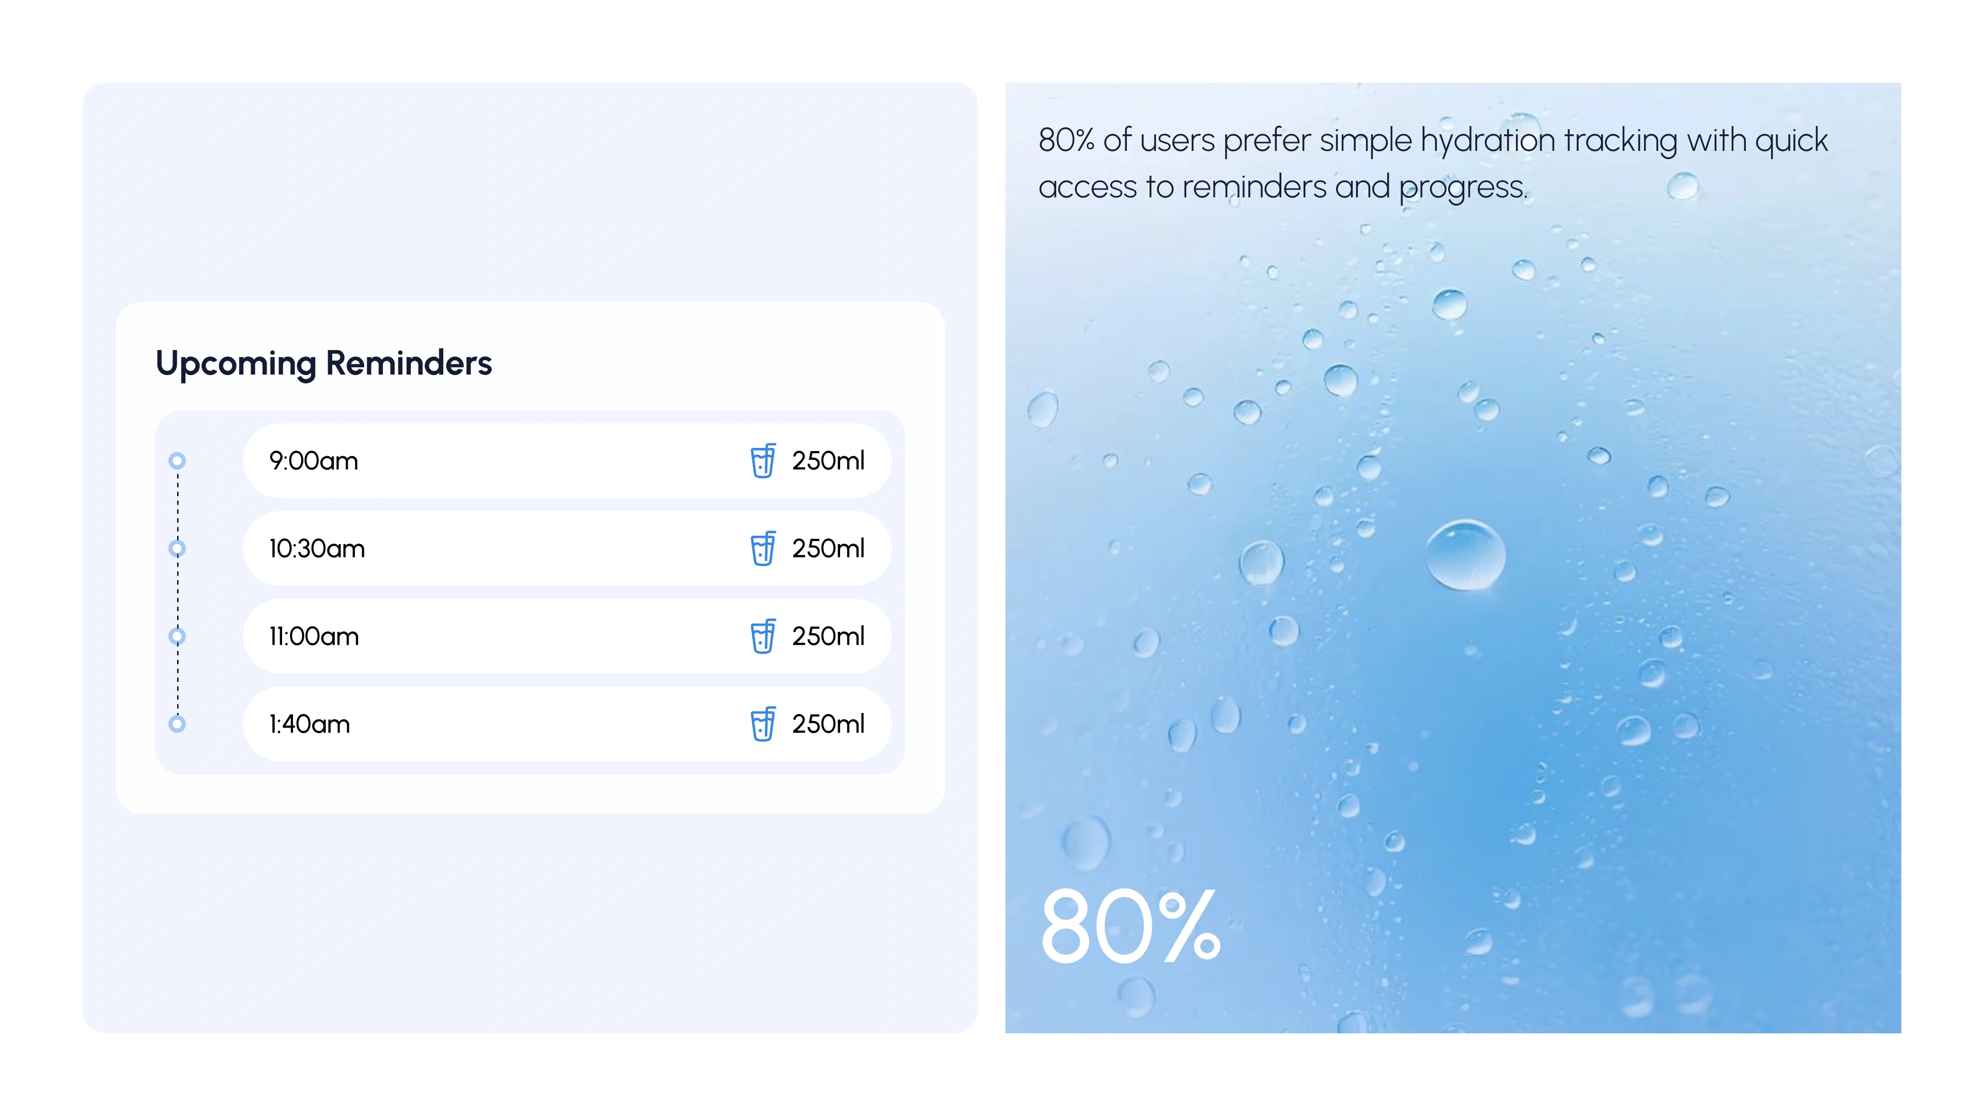
Task: Select the timeline dot for 11:00am
Action: [177, 636]
